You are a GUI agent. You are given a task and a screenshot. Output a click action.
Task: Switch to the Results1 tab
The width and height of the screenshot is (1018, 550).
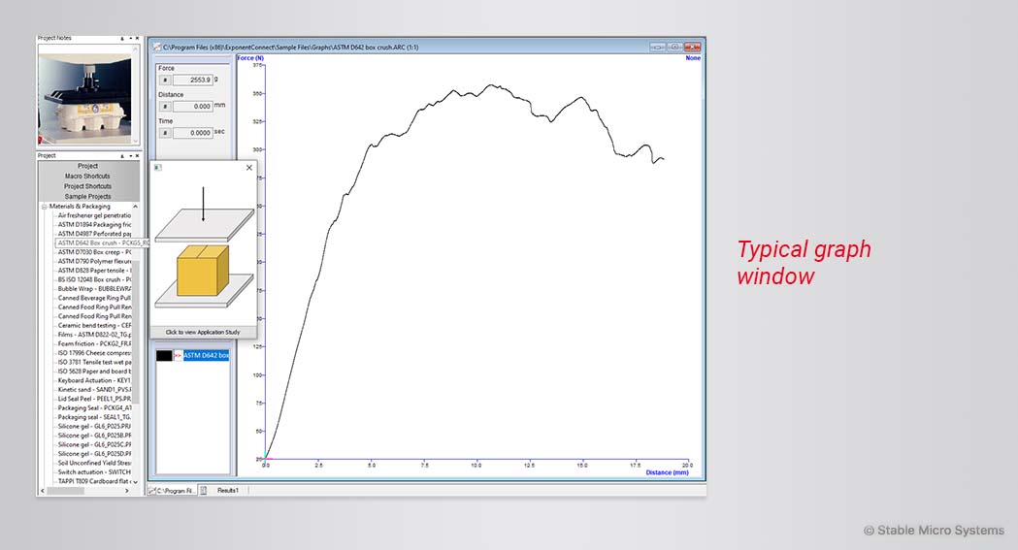pos(227,490)
